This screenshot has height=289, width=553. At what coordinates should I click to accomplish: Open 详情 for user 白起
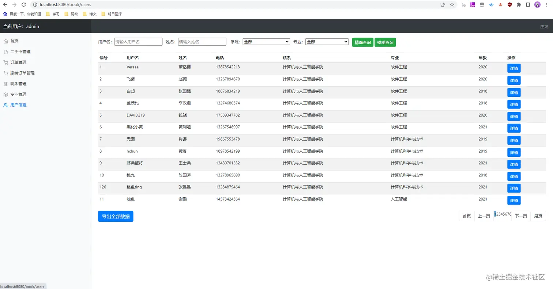pos(514,92)
